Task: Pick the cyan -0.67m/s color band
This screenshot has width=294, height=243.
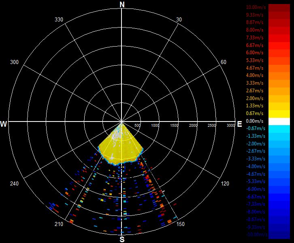Action: tap(279, 129)
